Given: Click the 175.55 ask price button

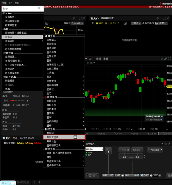Looking at the screenshot, I should coord(137,150).
